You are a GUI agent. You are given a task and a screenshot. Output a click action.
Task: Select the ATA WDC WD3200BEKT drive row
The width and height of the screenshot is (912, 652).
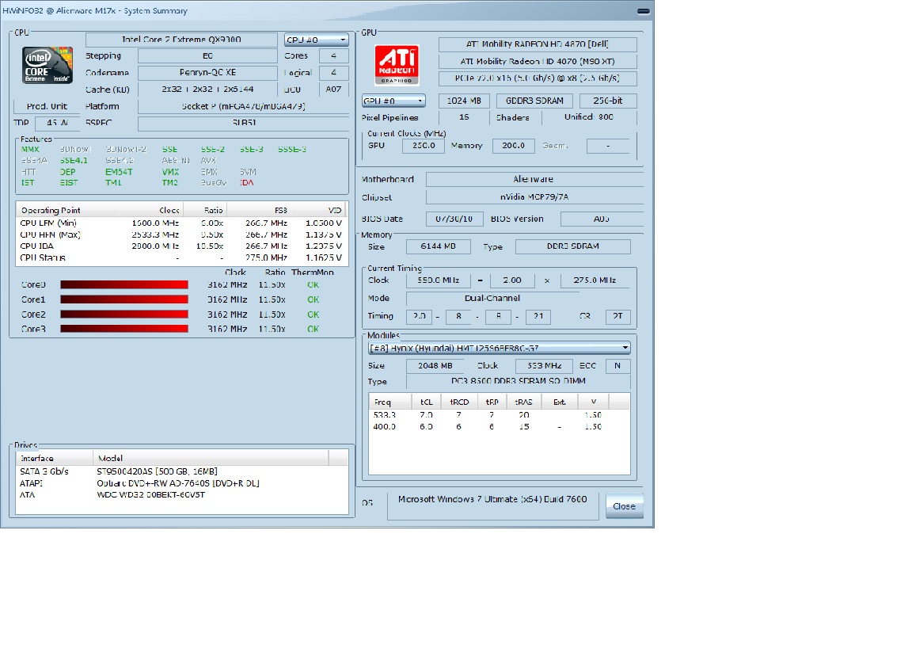click(181, 495)
